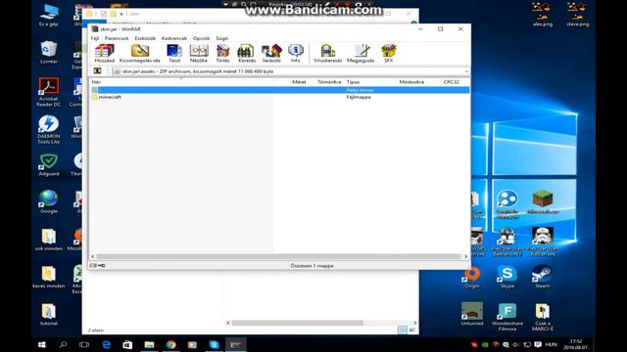Click the HUN language indicator in tray
The image size is (627, 352).
tap(551, 344)
